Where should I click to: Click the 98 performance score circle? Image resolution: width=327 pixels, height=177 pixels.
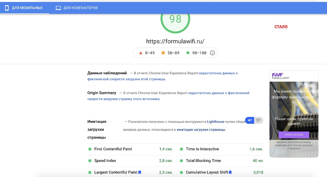tap(175, 22)
